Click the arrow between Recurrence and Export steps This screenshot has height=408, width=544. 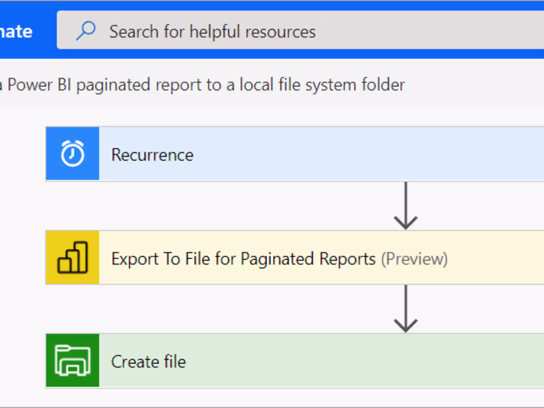point(406,204)
